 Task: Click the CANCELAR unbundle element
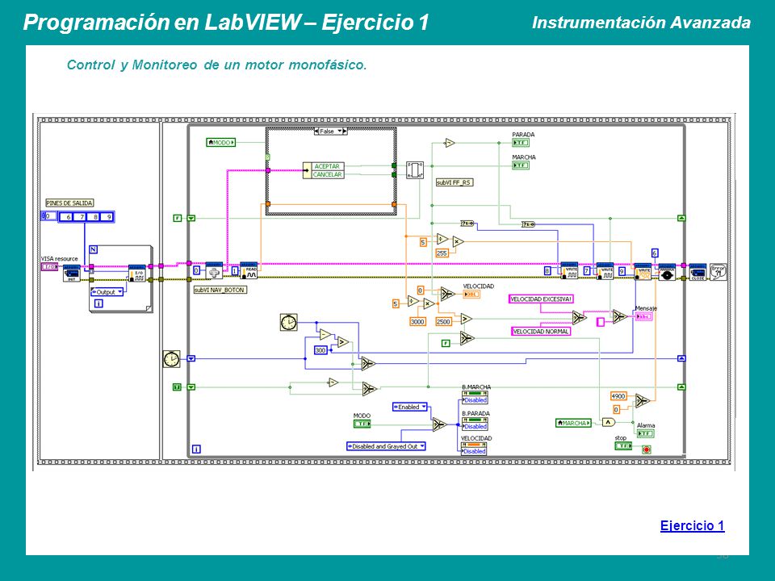(327, 174)
